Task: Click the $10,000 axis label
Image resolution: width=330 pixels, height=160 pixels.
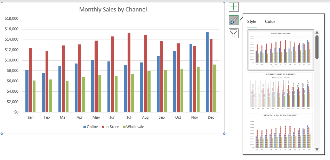Action: coord(11,60)
